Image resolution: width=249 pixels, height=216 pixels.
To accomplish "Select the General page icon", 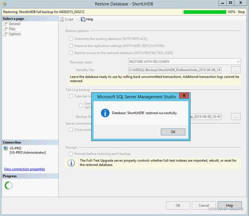I will 5,24.
